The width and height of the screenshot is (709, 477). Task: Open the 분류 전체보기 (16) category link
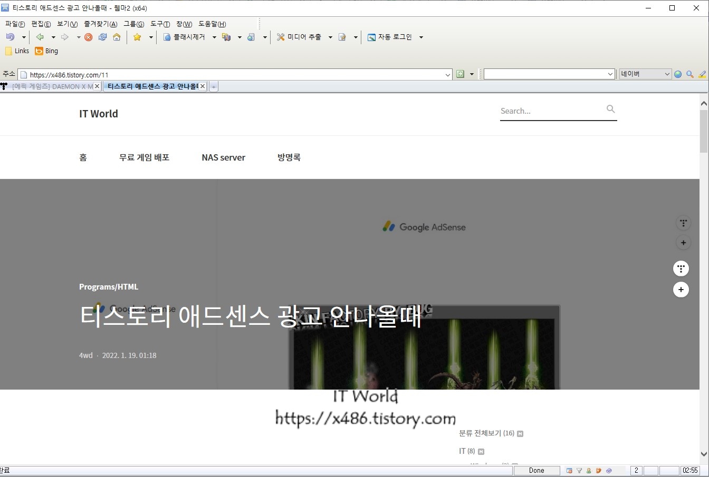486,433
